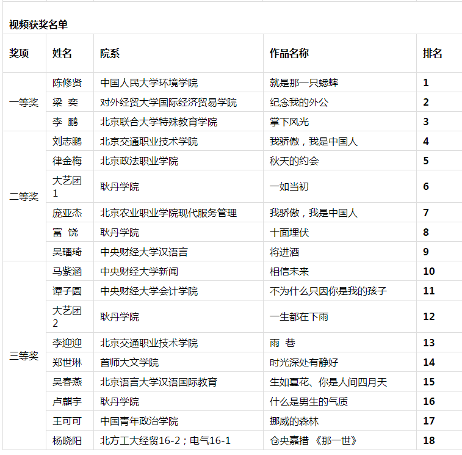Select the 三等奖 award cell
Screen dimensions: 462x455
point(24,356)
